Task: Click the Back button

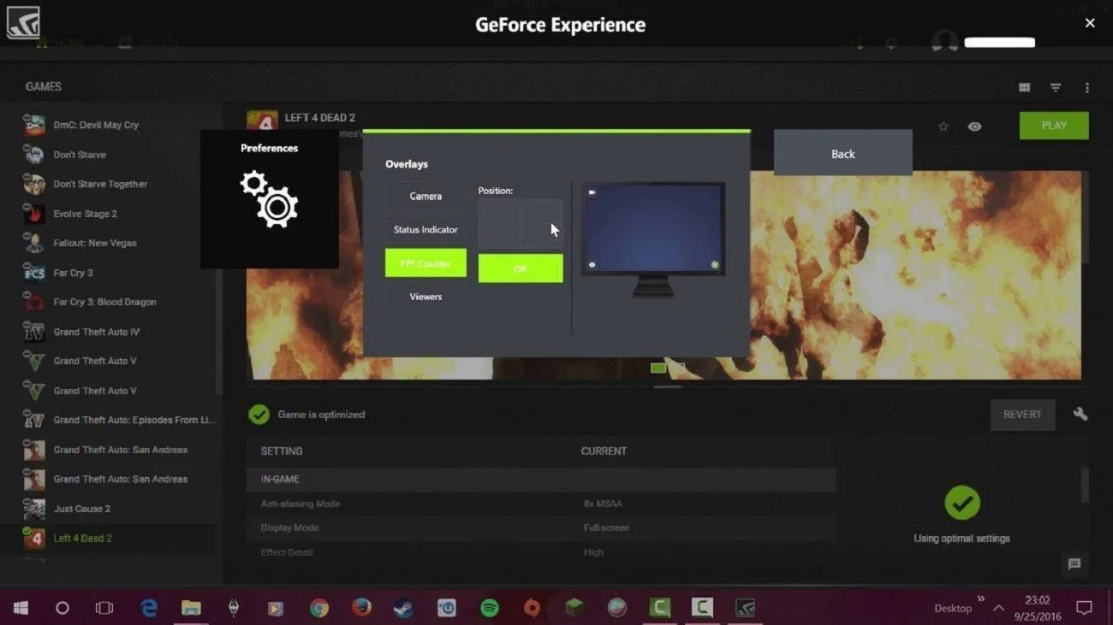Action: 843,154
